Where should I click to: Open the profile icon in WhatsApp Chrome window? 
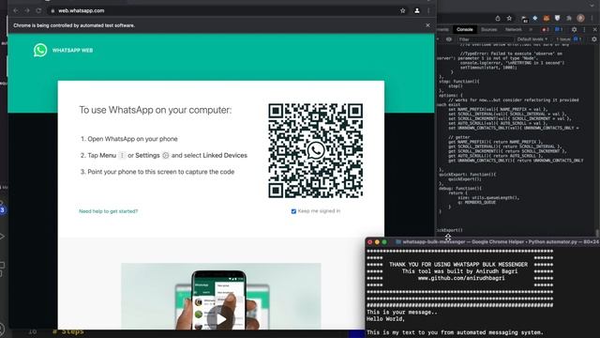point(416,10)
